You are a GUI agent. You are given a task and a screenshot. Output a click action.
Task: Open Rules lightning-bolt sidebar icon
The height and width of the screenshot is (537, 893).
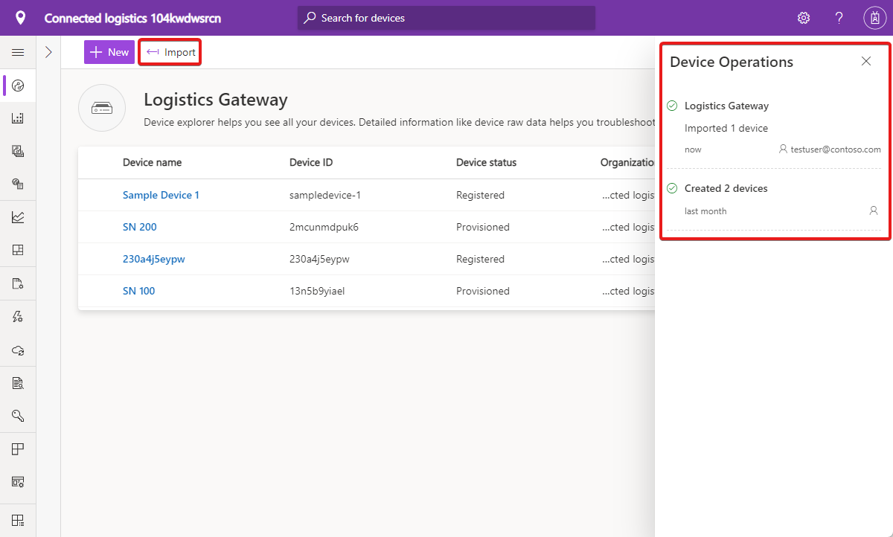coord(18,317)
